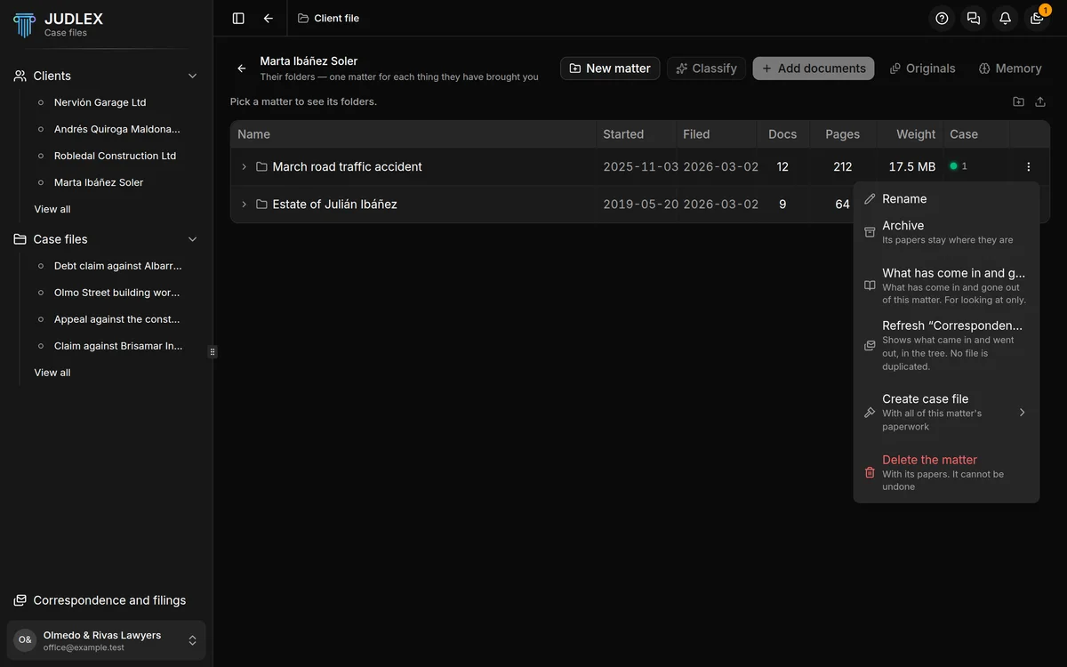Open Memory
Image resolution: width=1067 pixels, height=667 pixels.
[x=1009, y=68]
